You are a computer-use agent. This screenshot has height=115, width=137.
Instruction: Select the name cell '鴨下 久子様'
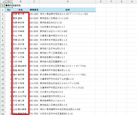click(x=21, y=57)
